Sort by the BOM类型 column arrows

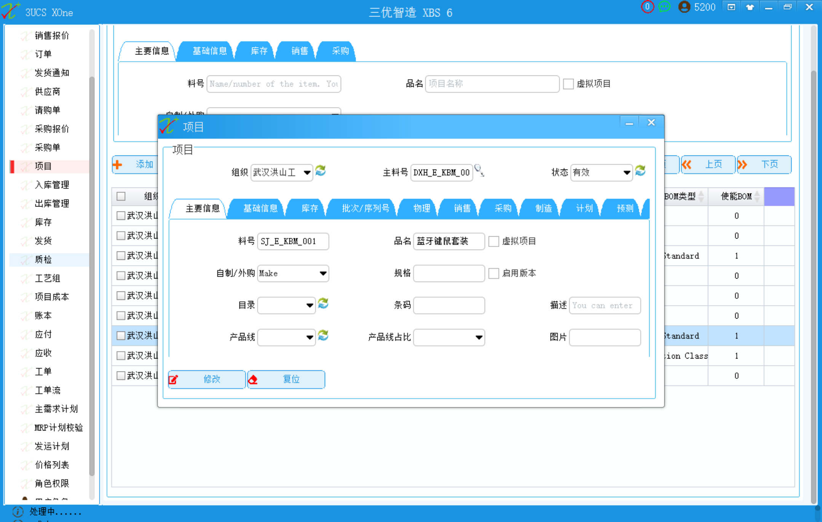click(x=701, y=196)
